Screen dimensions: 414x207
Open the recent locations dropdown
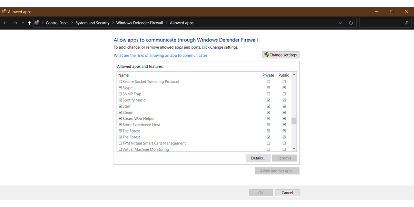pyautogui.click(x=23, y=23)
